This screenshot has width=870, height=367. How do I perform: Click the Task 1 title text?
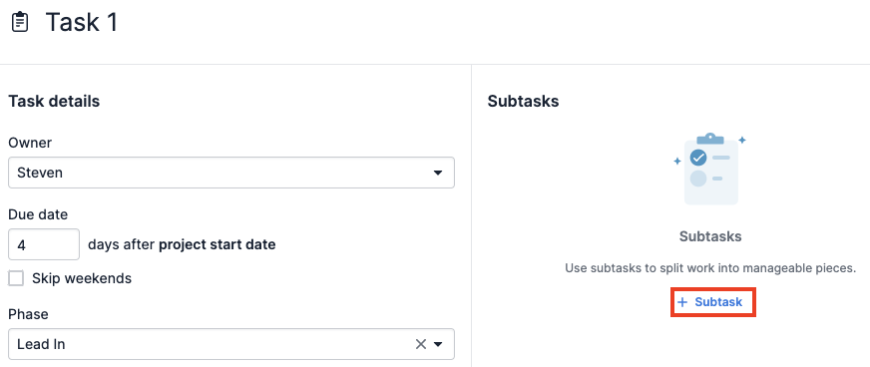click(82, 23)
